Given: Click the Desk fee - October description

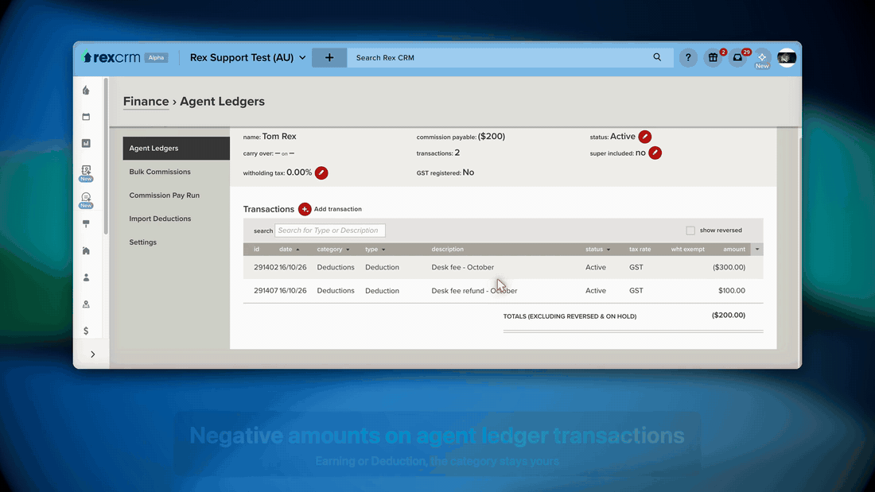Looking at the screenshot, I should [463, 267].
